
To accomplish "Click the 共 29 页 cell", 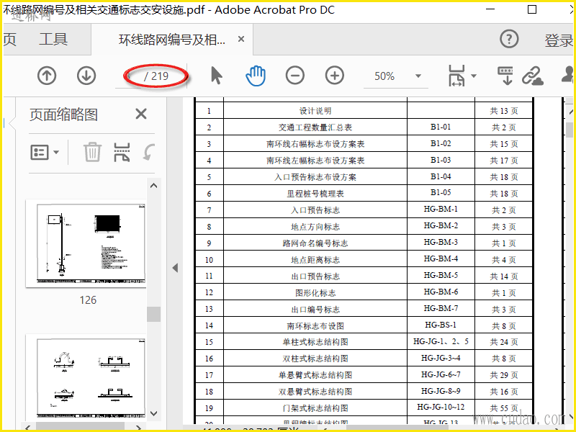I will (503, 375).
